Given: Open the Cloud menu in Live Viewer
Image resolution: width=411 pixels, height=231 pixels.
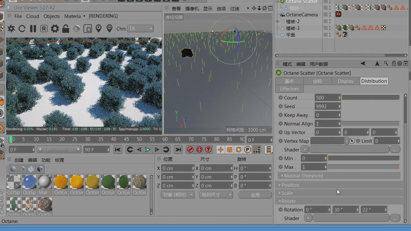Looking at the screenshot, I should click(x=32, y=16).
